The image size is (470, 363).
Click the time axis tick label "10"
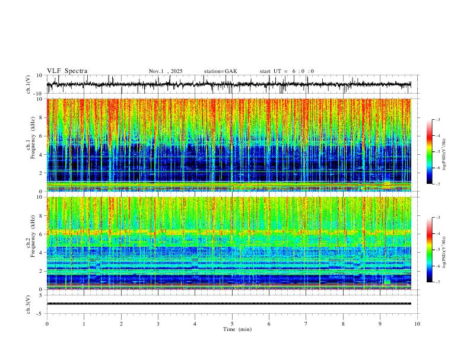pyautogui.click(x=417, y=324)
